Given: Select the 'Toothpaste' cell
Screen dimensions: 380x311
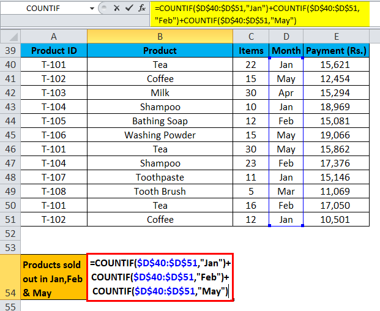Looking at the screenshot, I should [x=160, y=177].
